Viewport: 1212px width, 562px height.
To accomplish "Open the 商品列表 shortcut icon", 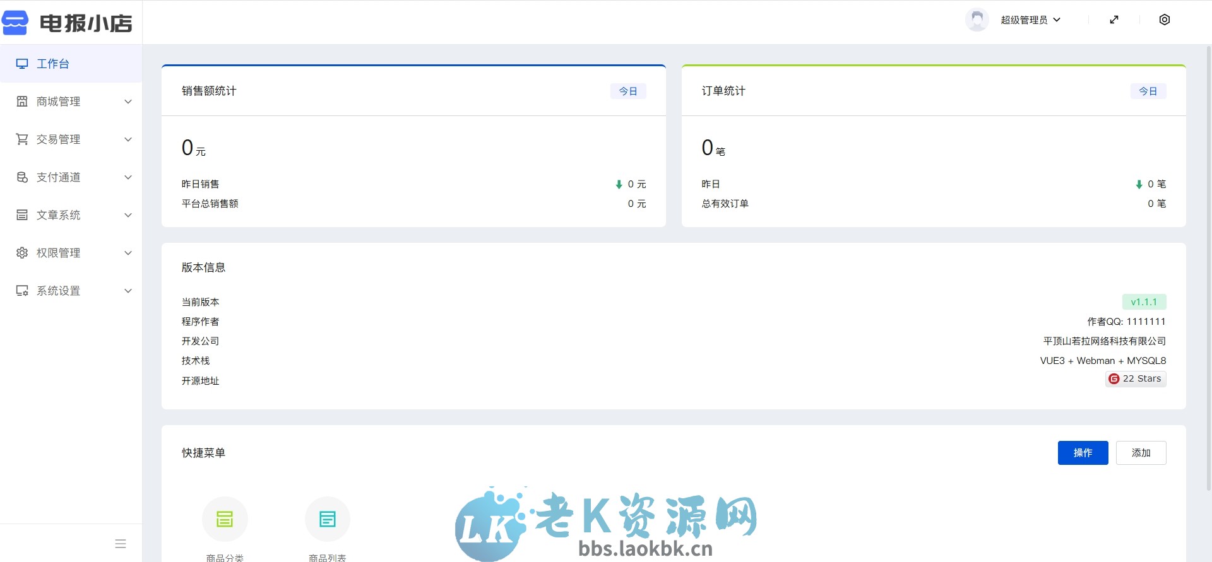I will click(328, 519).
